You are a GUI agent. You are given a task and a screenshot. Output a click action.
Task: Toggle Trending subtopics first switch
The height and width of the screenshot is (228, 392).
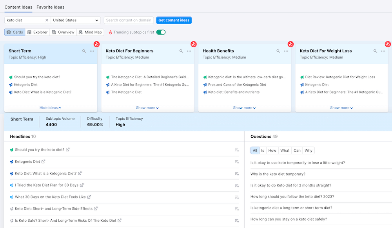pyautogui.click(x=161, y=32)
